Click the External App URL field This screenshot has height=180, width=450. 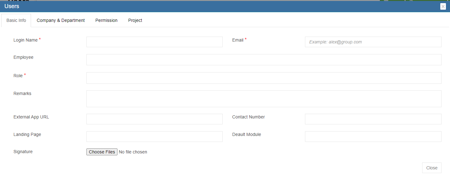pos(154,119)
